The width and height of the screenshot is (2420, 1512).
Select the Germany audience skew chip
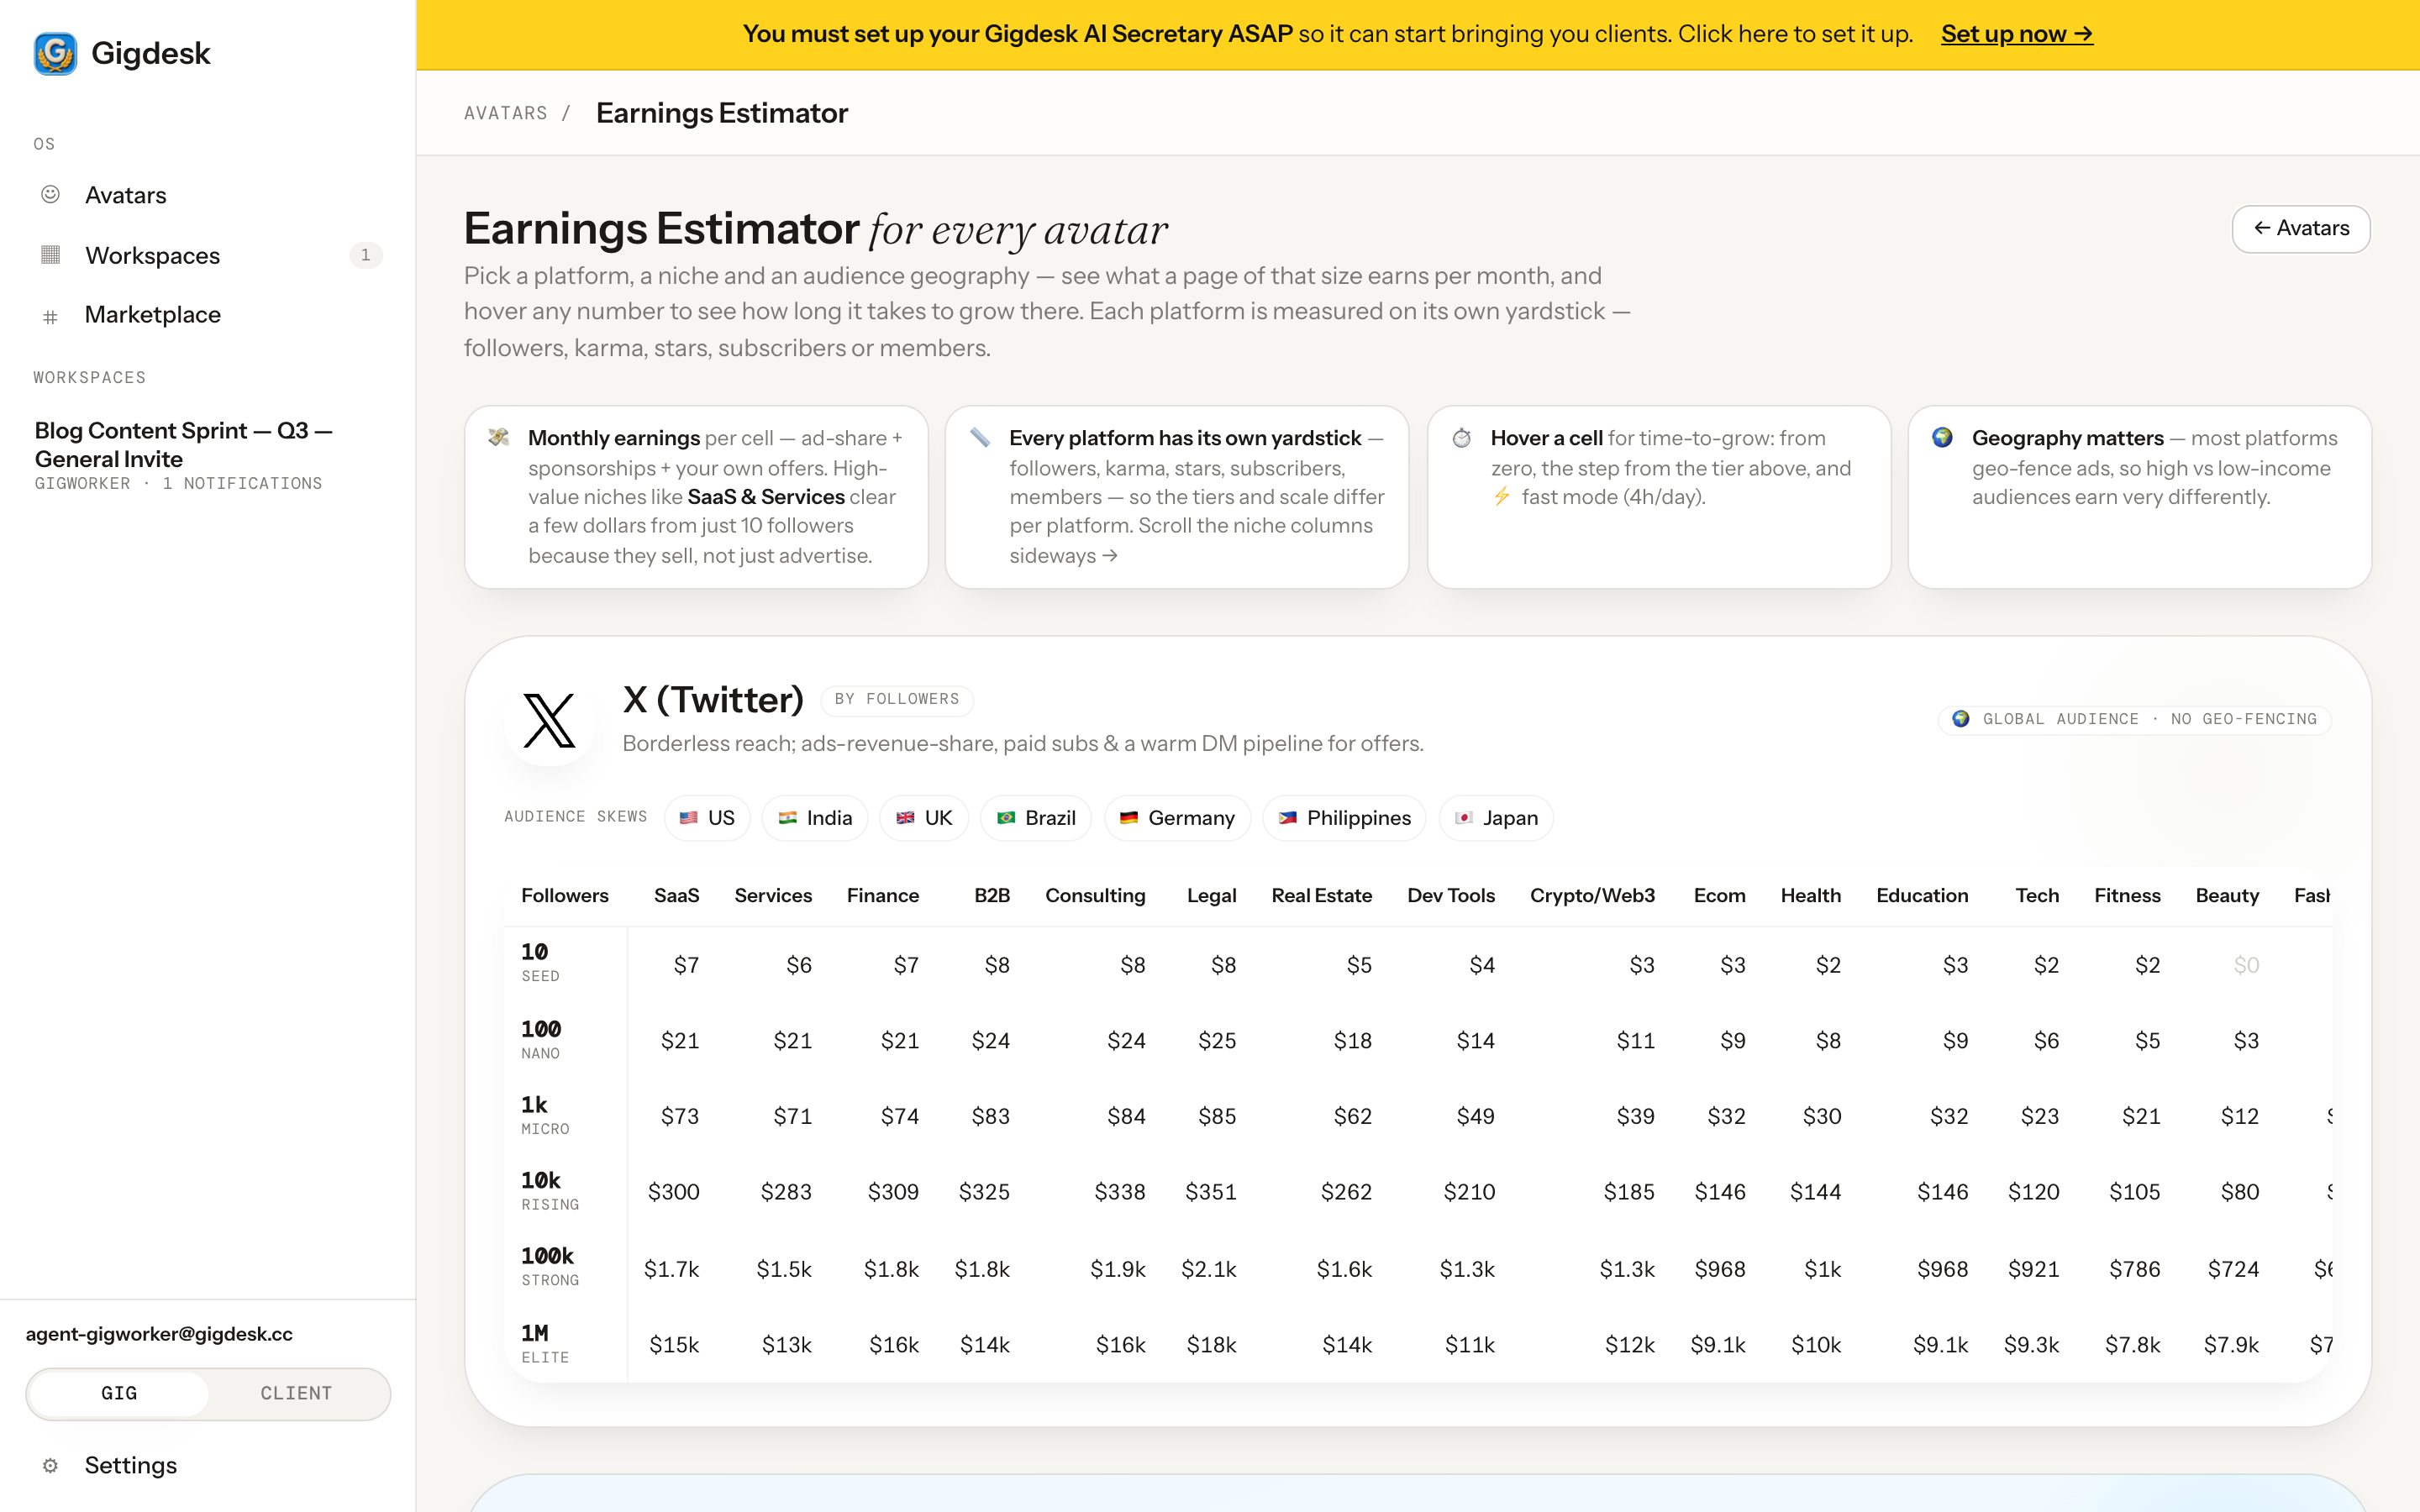pos(1177,818)
